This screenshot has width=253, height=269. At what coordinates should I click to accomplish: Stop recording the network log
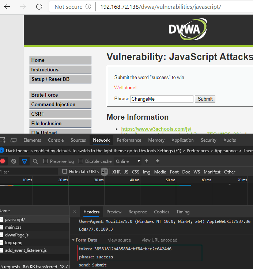tap(3, 161)
